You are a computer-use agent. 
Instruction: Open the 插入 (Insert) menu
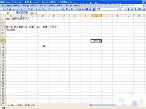click(34, 6)
